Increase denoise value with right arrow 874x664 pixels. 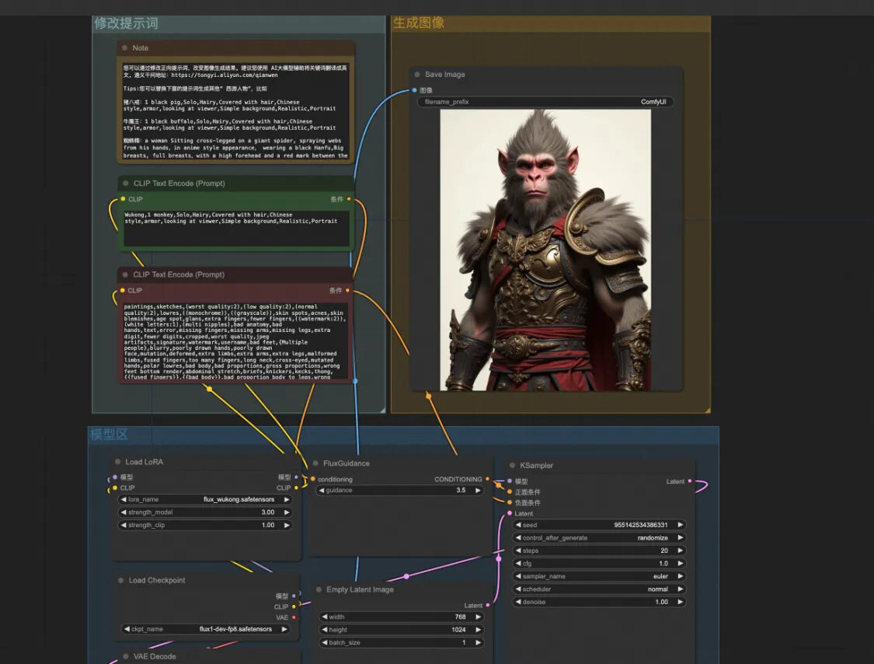click(680, 602)
